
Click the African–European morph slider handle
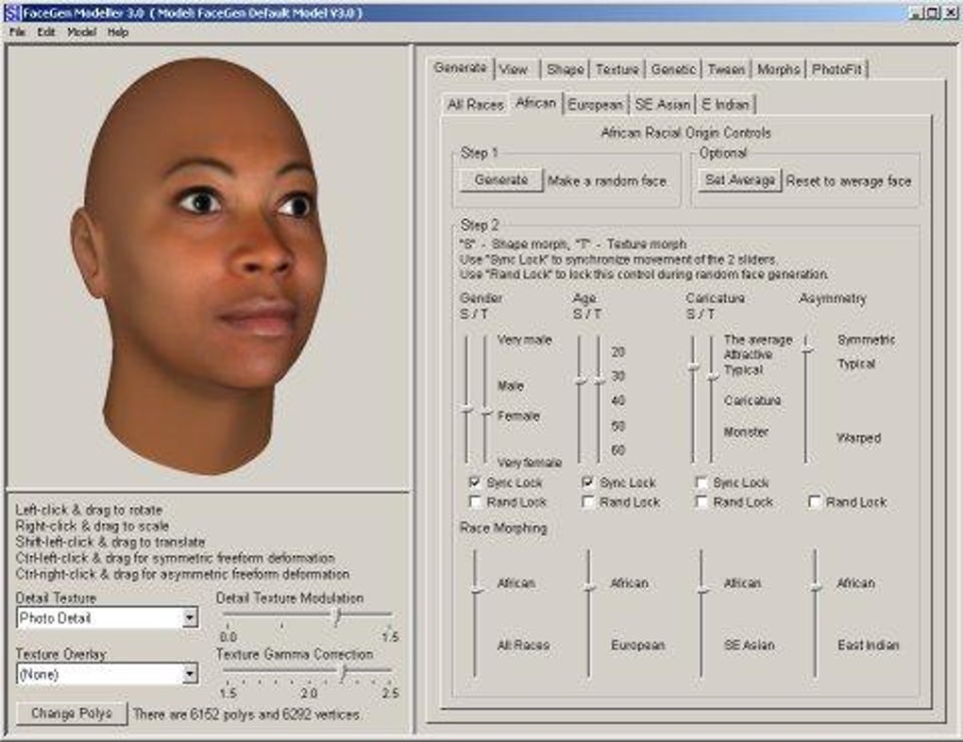pos(589,588)
